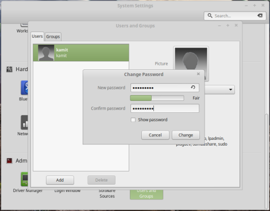Enable the Show password checkbox
This screenshot has height=211, width=270.
pos(133,120)
